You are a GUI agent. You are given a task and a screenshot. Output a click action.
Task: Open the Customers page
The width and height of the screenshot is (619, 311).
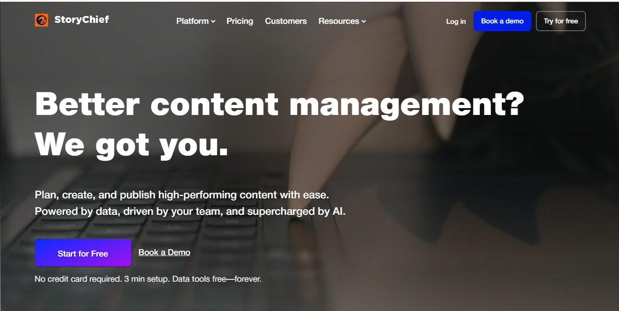286,21
